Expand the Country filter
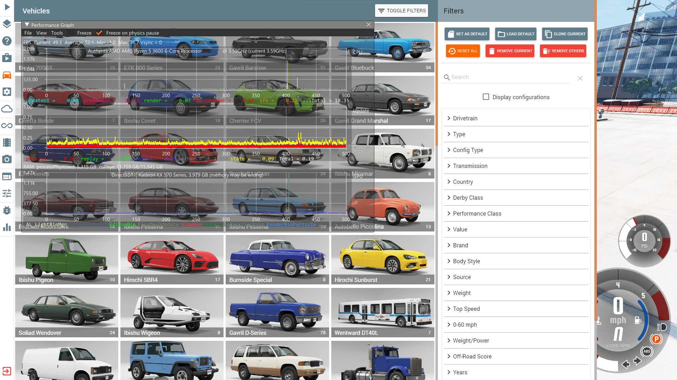677x380 pixels. coord(516,182)
